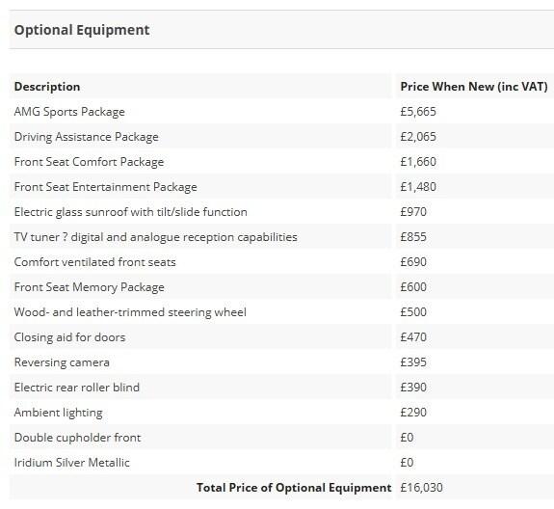Select Wood- and leather-trimmed steering wheel

(x=130, y=312)
